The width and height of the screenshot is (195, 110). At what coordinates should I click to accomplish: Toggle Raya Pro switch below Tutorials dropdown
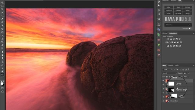190,28
